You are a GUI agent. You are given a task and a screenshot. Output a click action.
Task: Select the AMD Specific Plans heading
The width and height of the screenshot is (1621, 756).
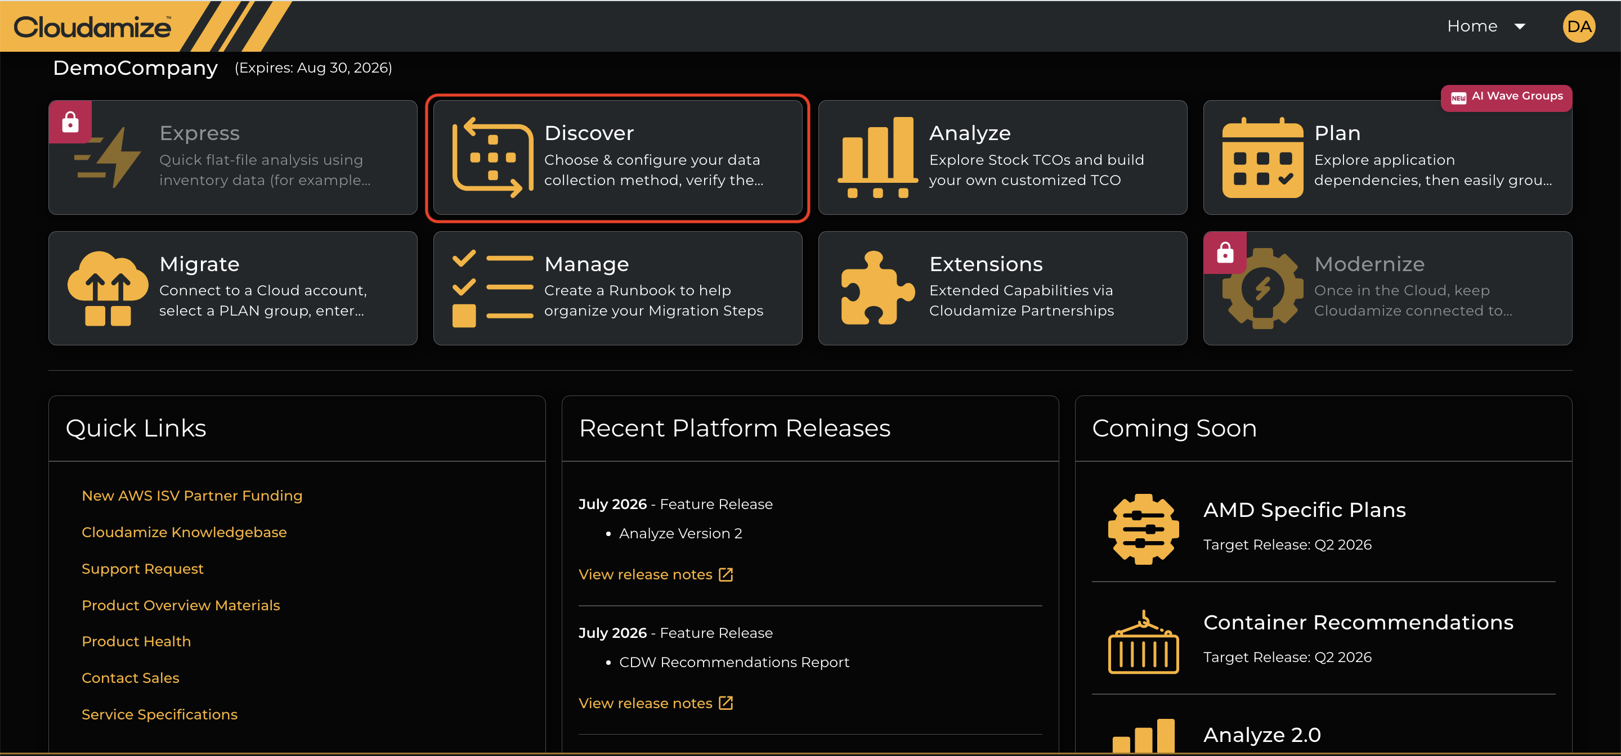coord(1305,510)
